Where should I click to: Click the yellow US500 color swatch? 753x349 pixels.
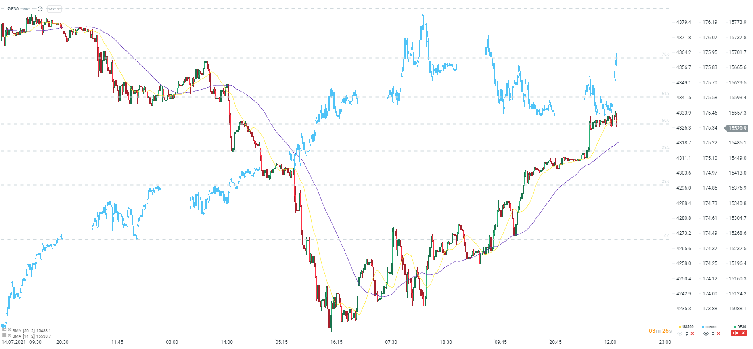click(680, 327)
